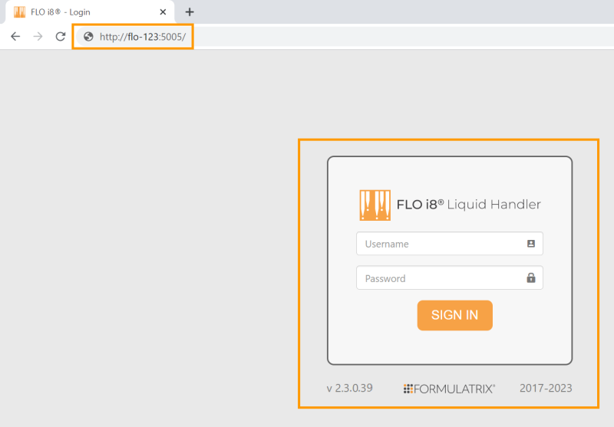Viewport: 614px width, 427px height.
Task: Select the FLO i8 - Login tab
Action: (90, 12)
